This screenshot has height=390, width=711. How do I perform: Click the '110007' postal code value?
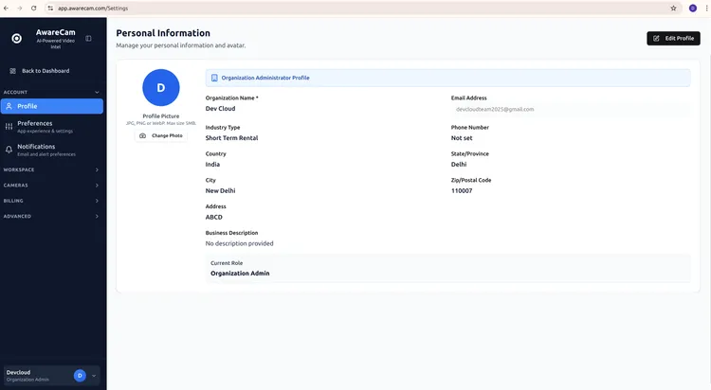462,190
